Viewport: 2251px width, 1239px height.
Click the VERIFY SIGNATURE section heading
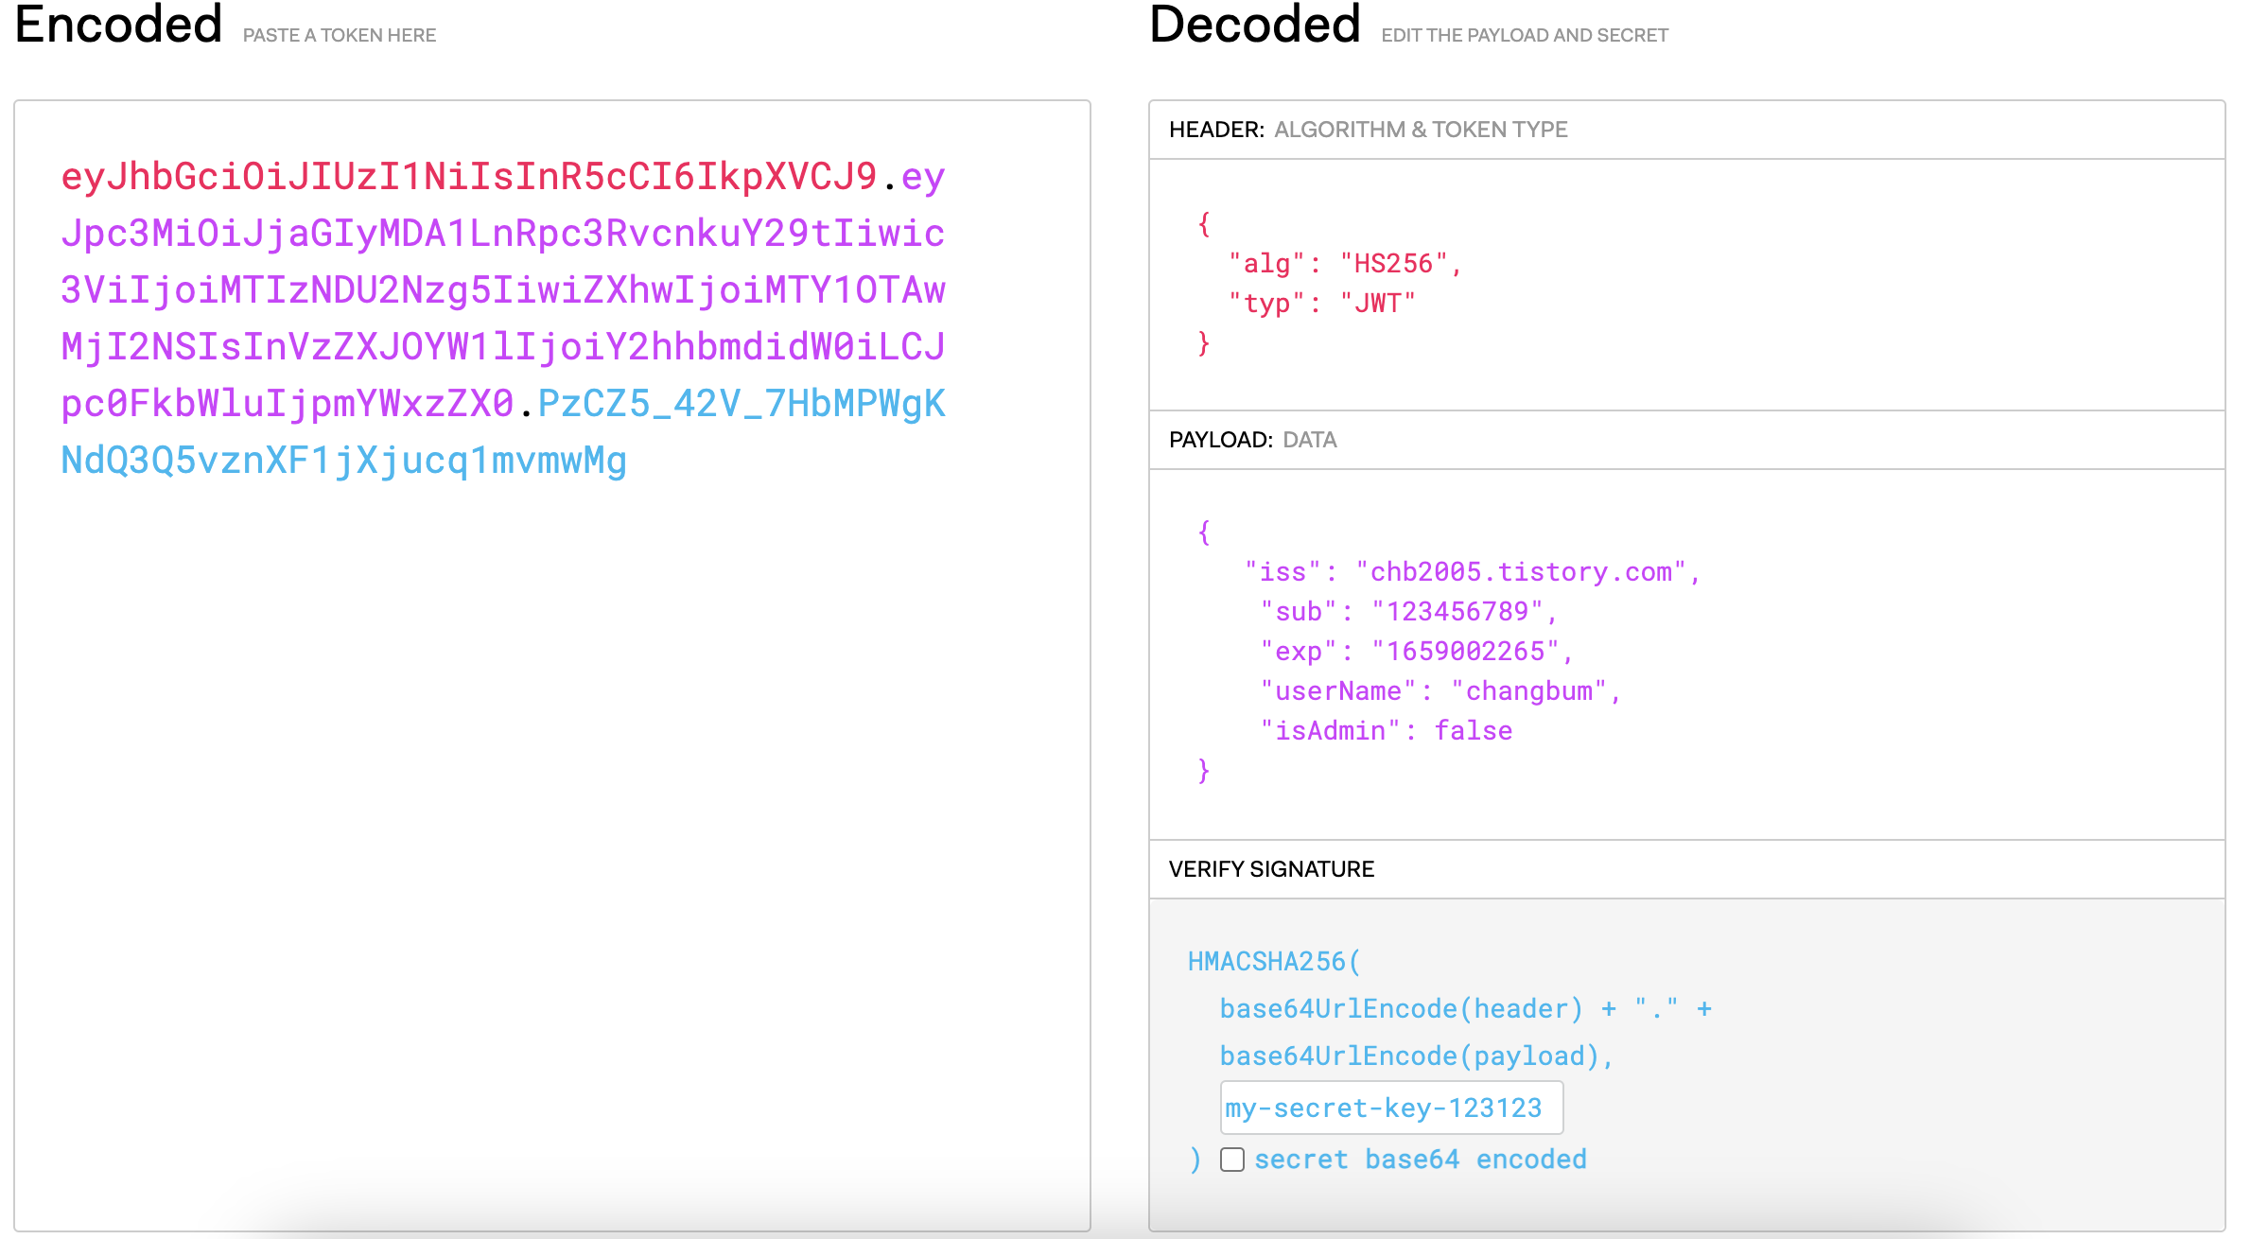pyautogui.click(x=1270, y=869)
